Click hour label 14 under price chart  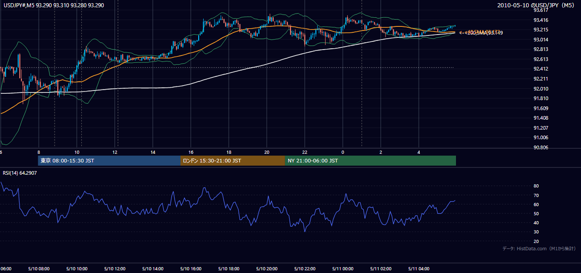pos(153,152)
